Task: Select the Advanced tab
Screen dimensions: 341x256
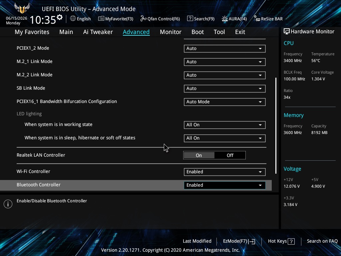Action: coord(136,32)
